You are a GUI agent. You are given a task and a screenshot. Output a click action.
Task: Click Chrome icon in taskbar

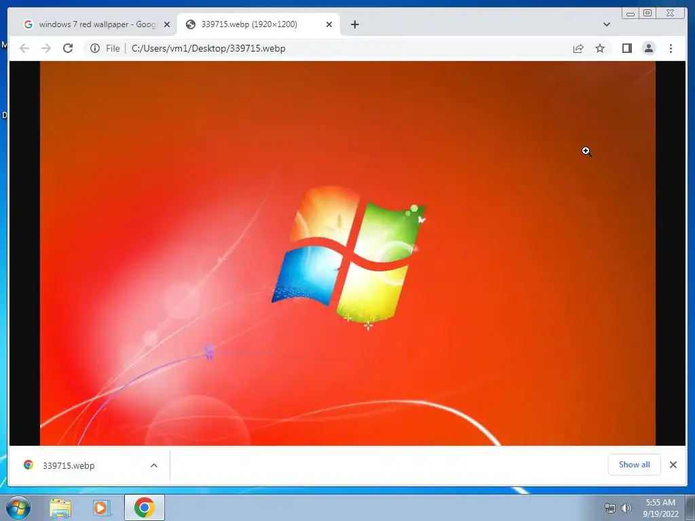144,507
